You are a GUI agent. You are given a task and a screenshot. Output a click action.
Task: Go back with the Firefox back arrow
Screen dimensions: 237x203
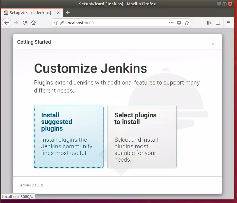(x=7, y=23)
